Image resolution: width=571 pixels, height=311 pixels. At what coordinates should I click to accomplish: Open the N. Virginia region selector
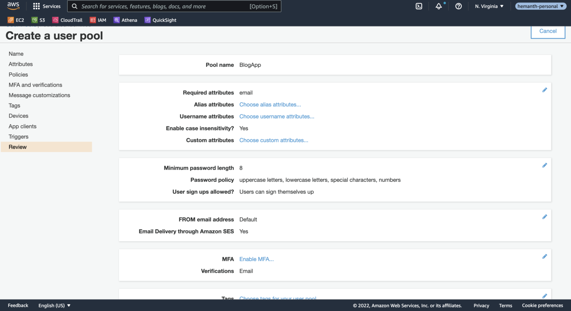pos(489,6)
